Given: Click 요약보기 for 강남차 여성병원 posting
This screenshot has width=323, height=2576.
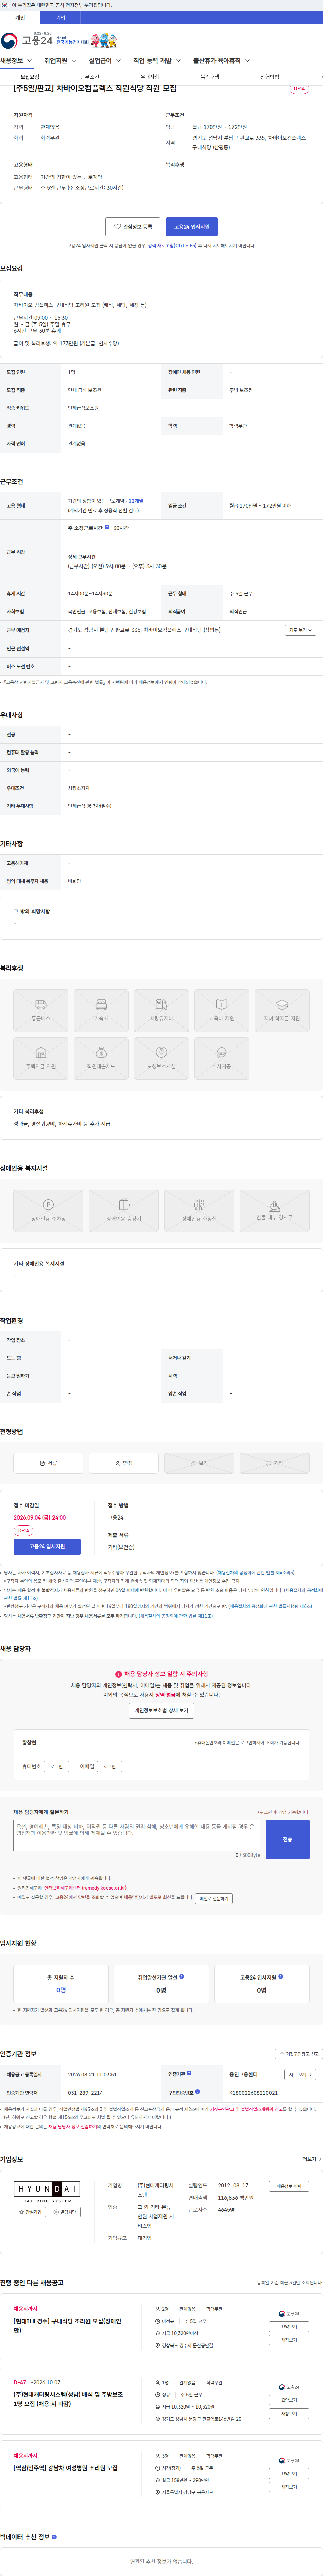Looking at the screenshot, I should click(289, 2473).
